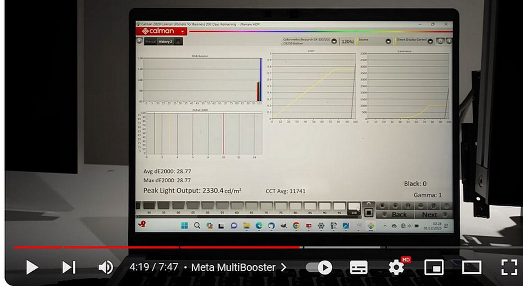523x286 pixels.
Task: Switch to the History 2 tab
Action: (x=165, y=42)
